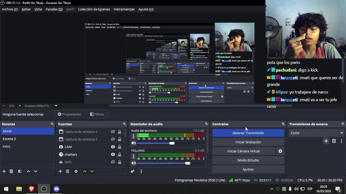Add a scene transition plus icon
This screenshot has width=346, height=194.
[326, 141]
